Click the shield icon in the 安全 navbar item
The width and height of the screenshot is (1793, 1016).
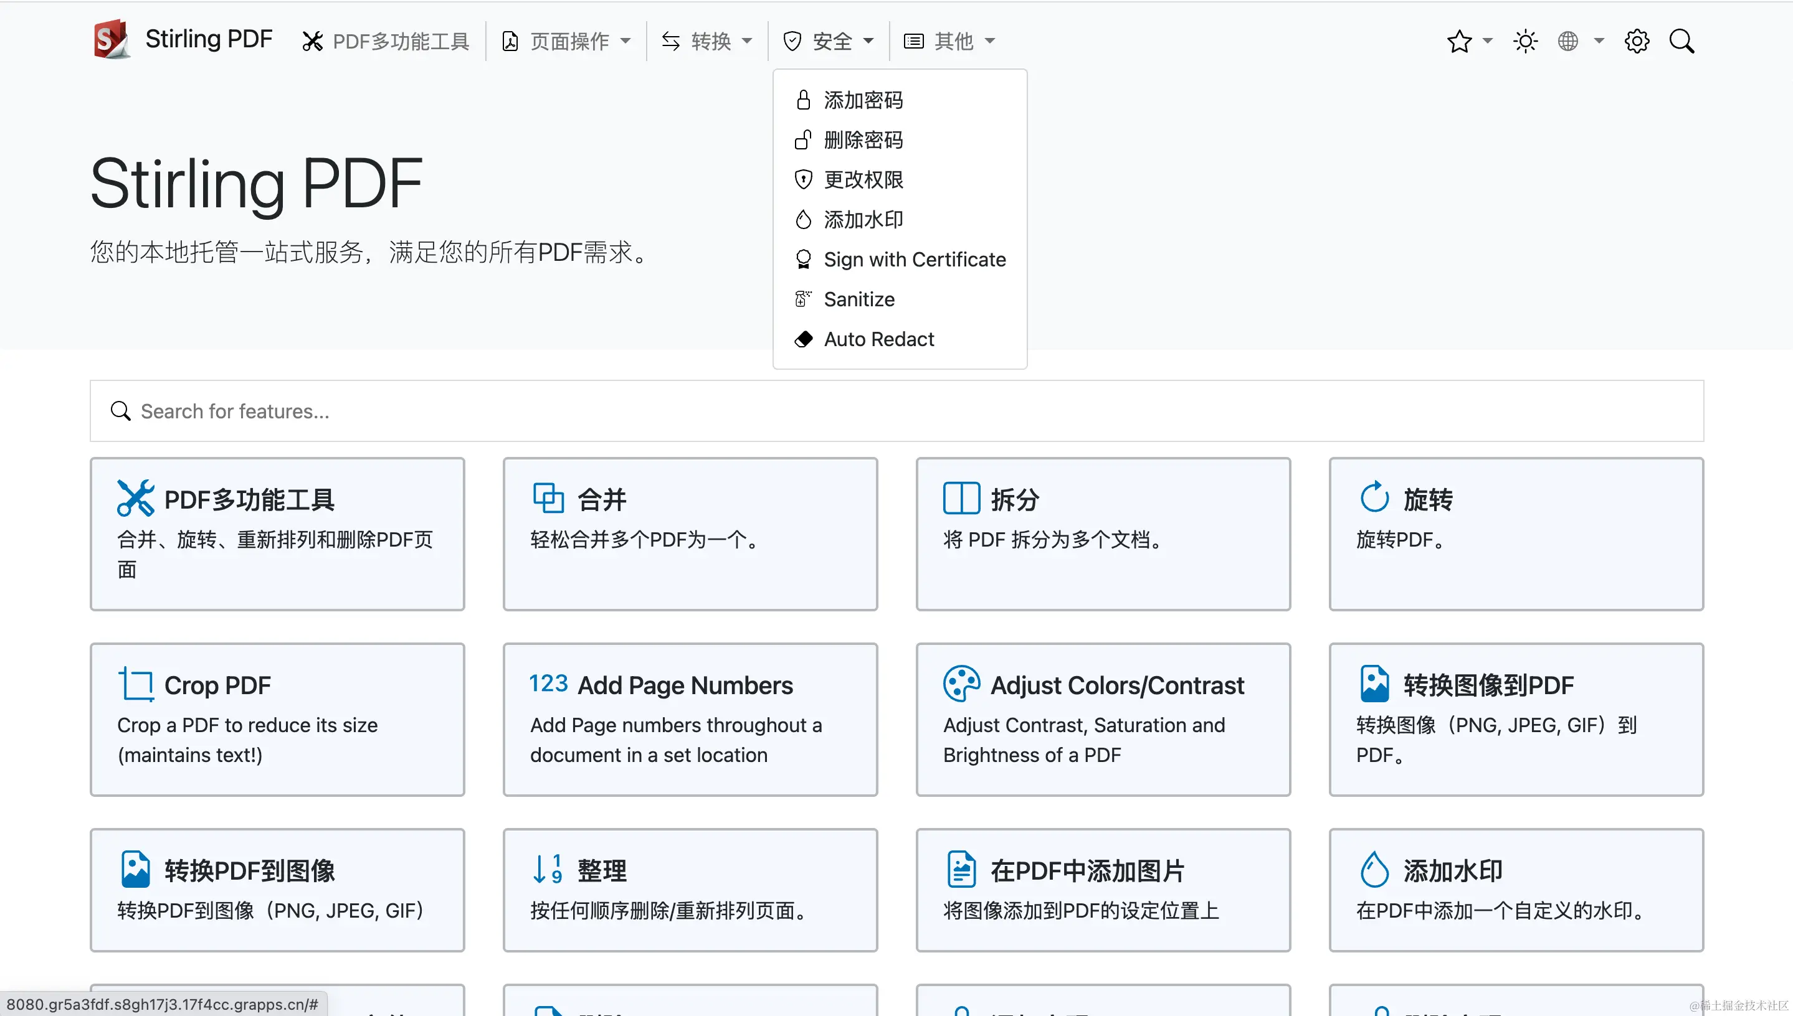pos(792,41)
